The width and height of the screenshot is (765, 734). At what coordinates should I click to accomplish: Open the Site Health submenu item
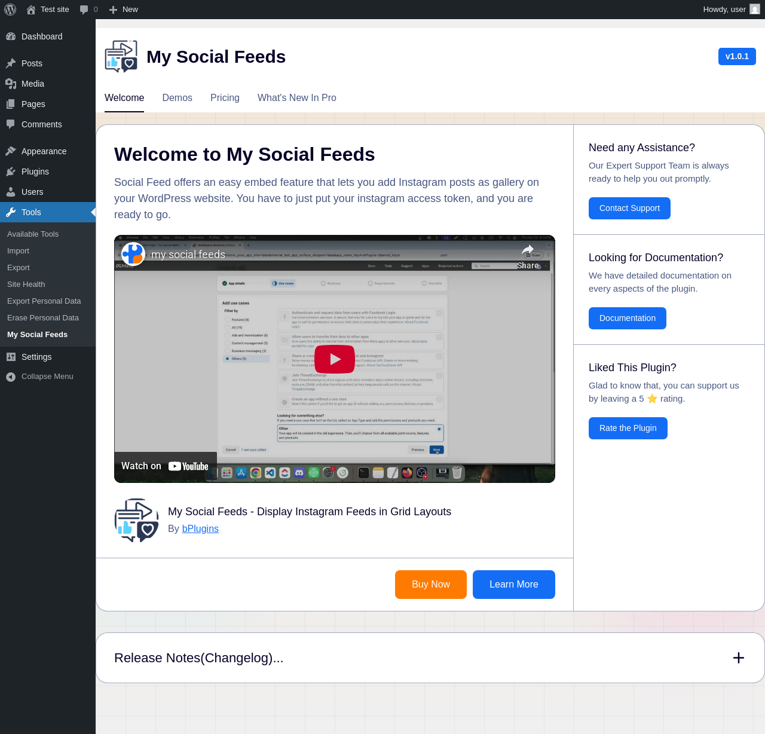(x=26, y=285)
